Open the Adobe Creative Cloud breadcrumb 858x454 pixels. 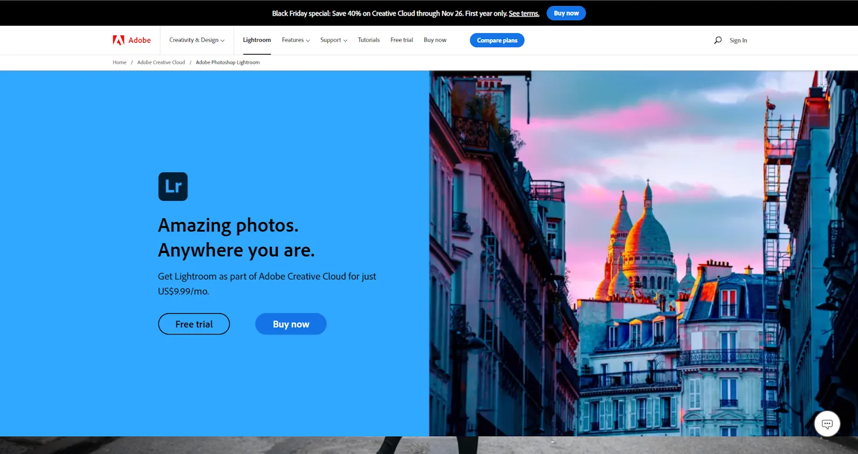tap(161, 62)
